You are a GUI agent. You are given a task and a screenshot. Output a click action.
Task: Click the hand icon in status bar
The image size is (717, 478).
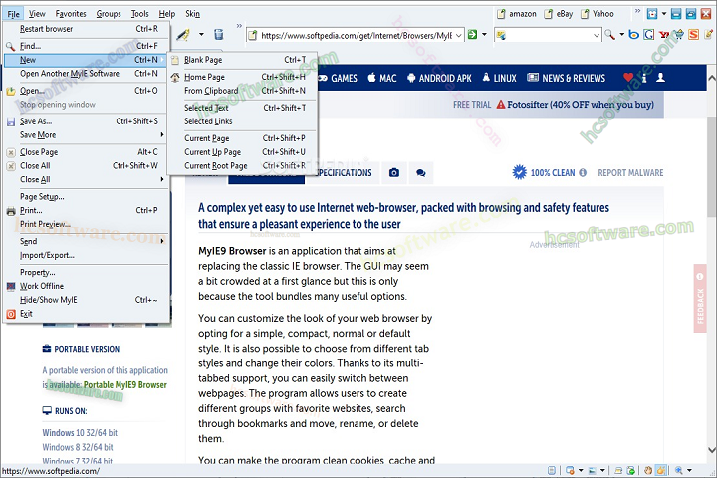(648, 470)
